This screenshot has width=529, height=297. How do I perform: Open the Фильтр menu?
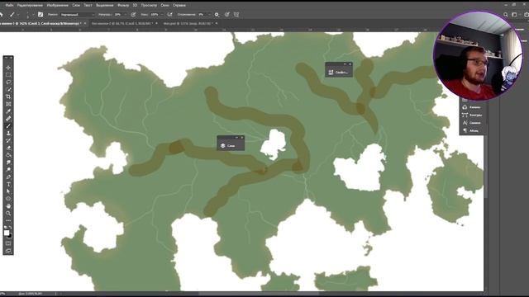coord(123,6)
